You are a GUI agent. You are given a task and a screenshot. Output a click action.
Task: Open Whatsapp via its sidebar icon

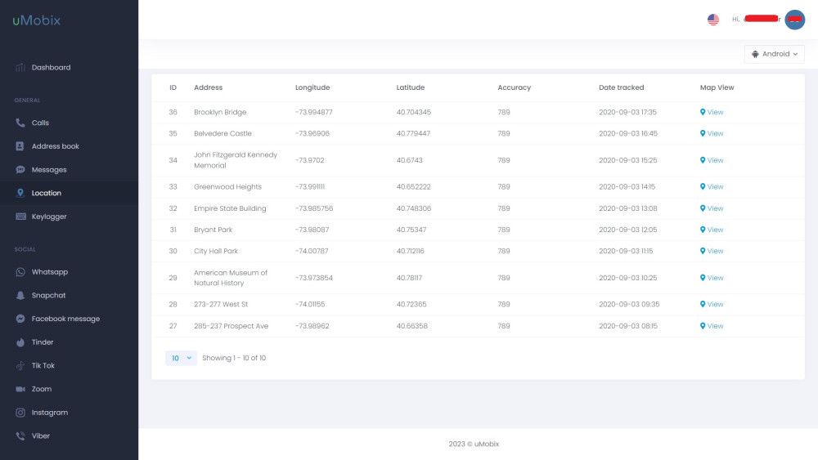pos(20,272)
